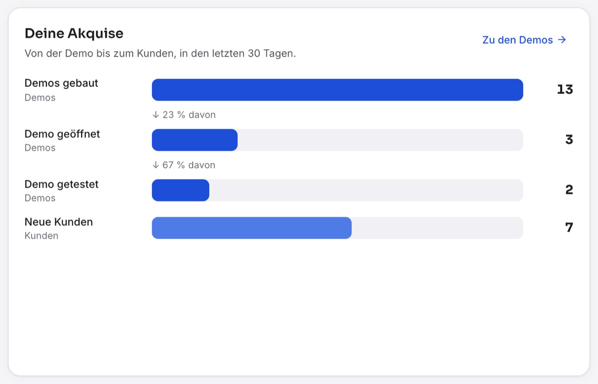Open the 'Zu den Demos' link
The width and height of the screenshot is (598, 384).
click(x=524, y=40)
